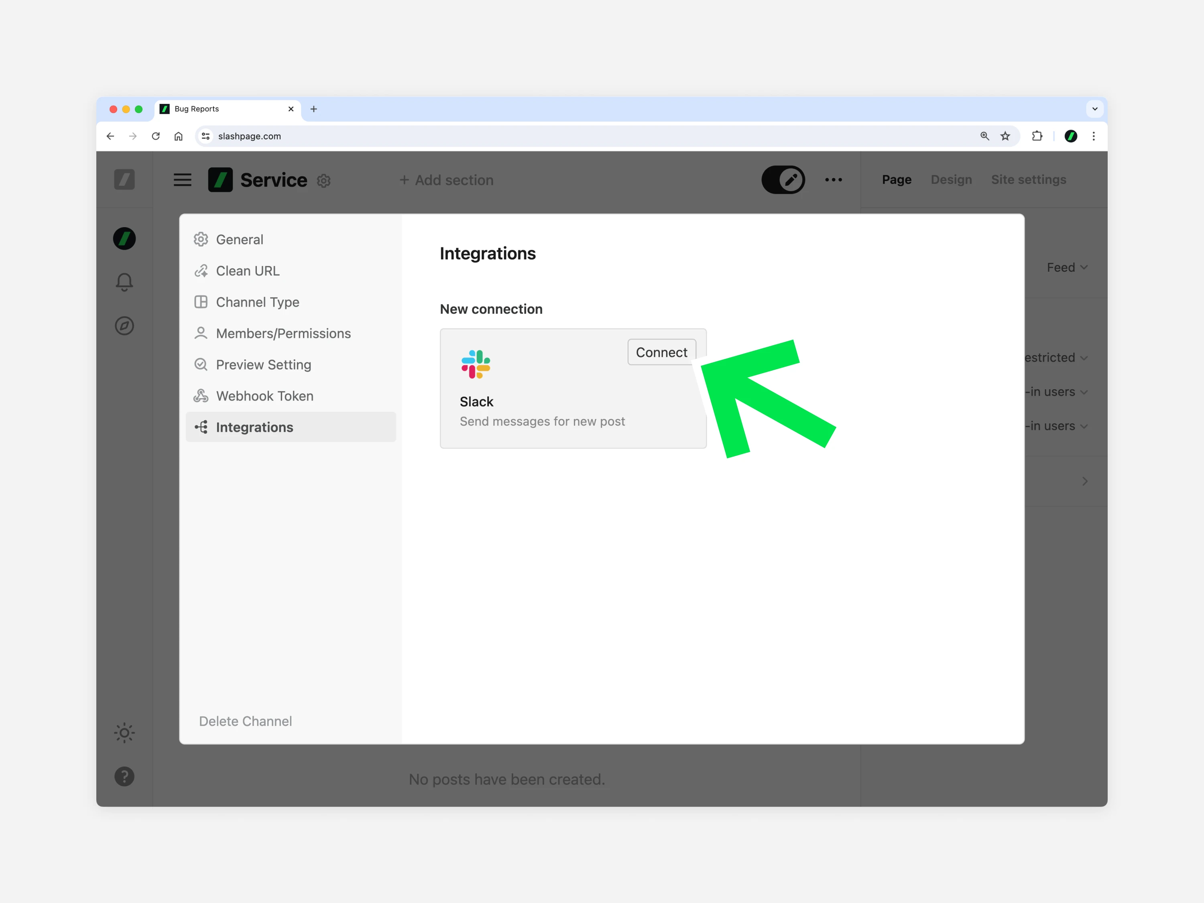1204x903 pixels.
Task: Open Members/Permissions settings
Action: [291, 333]
